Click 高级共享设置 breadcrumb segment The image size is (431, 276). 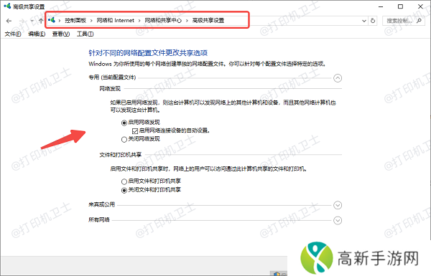[x=208, y=20]
